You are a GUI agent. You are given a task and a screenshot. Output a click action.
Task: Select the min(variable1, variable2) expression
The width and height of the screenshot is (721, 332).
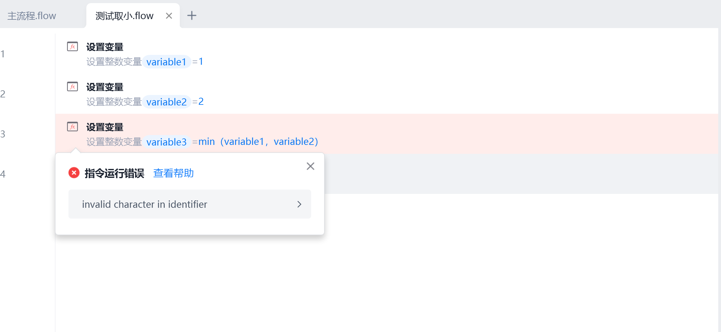coord(258,142)
